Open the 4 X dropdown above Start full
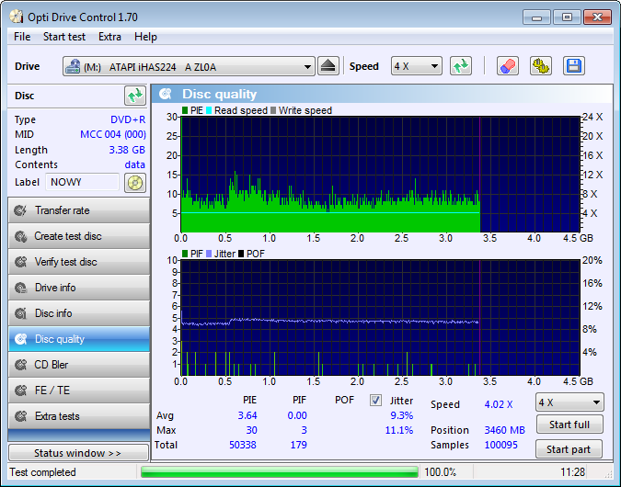The height and width of the screenshot is (487, 621). tap(569, 402)
